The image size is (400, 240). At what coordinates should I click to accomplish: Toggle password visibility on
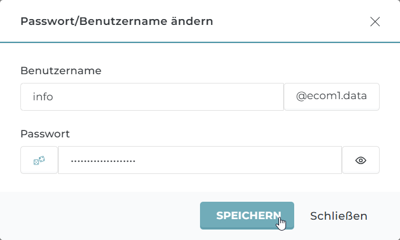[x=360, y=160]
